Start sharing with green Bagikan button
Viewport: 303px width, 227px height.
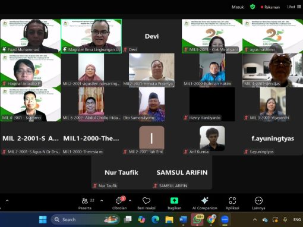[174, 203]
